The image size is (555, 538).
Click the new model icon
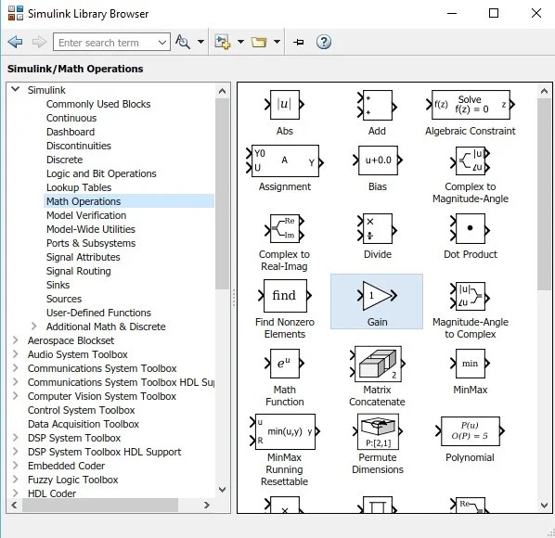coord(223,42)
